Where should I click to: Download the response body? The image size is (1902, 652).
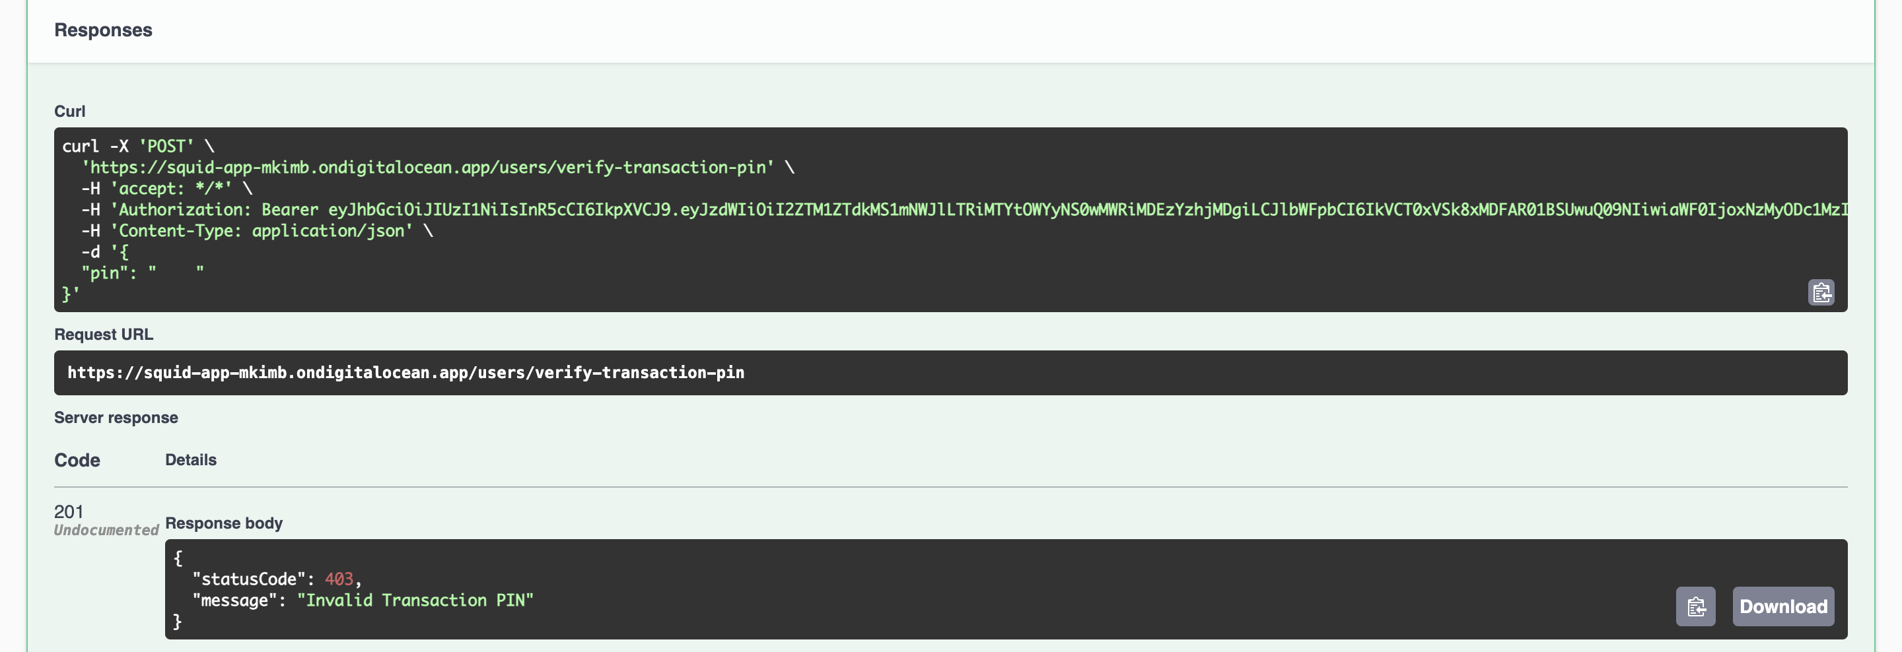click(x=1782, y=606)
